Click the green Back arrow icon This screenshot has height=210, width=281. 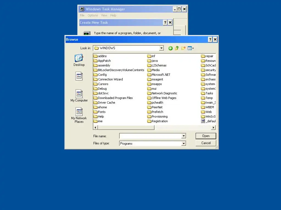click(170, 48)
